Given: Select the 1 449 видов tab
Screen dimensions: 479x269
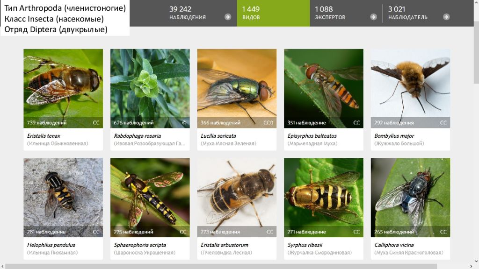Looking at the screenshot, I should [273, 13].
